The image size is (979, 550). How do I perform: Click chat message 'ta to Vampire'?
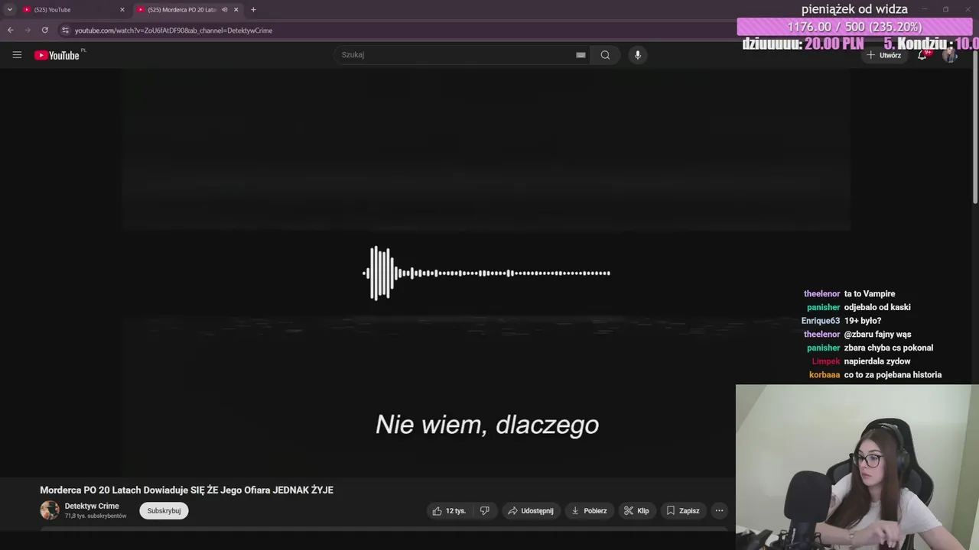click(x=870, y=294)
